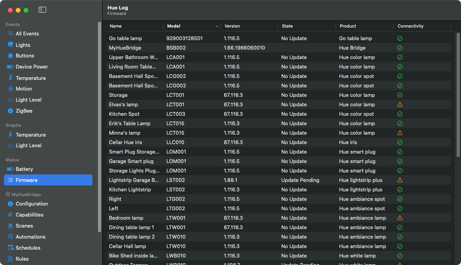Click the Automations icon in sidebar
Viewport: 461px width, 265px height.
tap(10, 237)
